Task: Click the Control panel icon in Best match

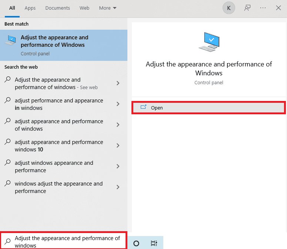Action: click(10, 41)
